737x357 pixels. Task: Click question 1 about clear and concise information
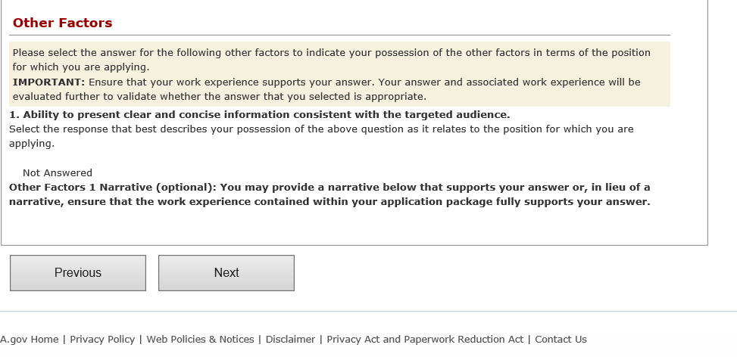pyautogui.click(x=259, y=115)
